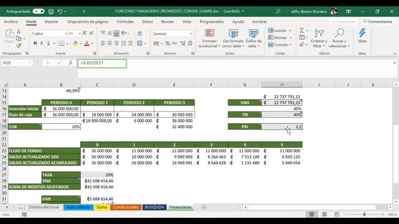
Task: Cut selection with scissors icon
Action: pyautogui.click(x=19, y=32)
